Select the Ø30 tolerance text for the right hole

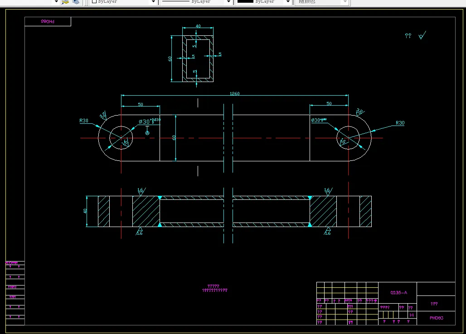click(319, 120)
